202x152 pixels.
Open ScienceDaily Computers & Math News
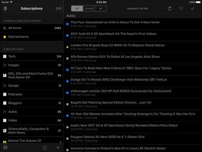[31, 131]
